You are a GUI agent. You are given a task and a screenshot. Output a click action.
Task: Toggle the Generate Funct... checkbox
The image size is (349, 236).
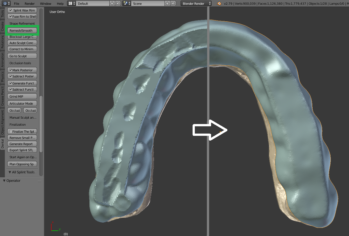tap(10, 83)
